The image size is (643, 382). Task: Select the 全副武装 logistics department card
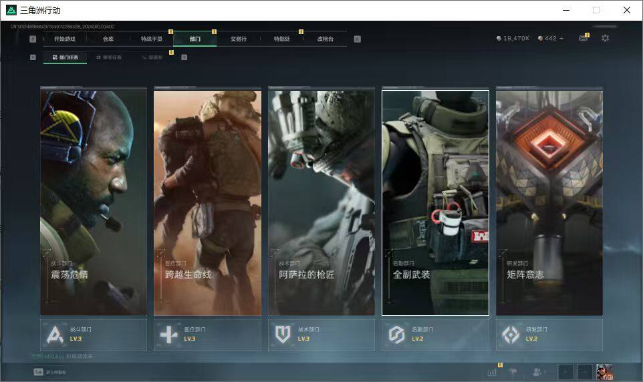click(436, 203)
